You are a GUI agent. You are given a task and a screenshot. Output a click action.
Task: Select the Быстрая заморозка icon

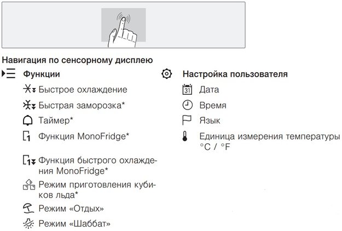[x=30, y=105]
